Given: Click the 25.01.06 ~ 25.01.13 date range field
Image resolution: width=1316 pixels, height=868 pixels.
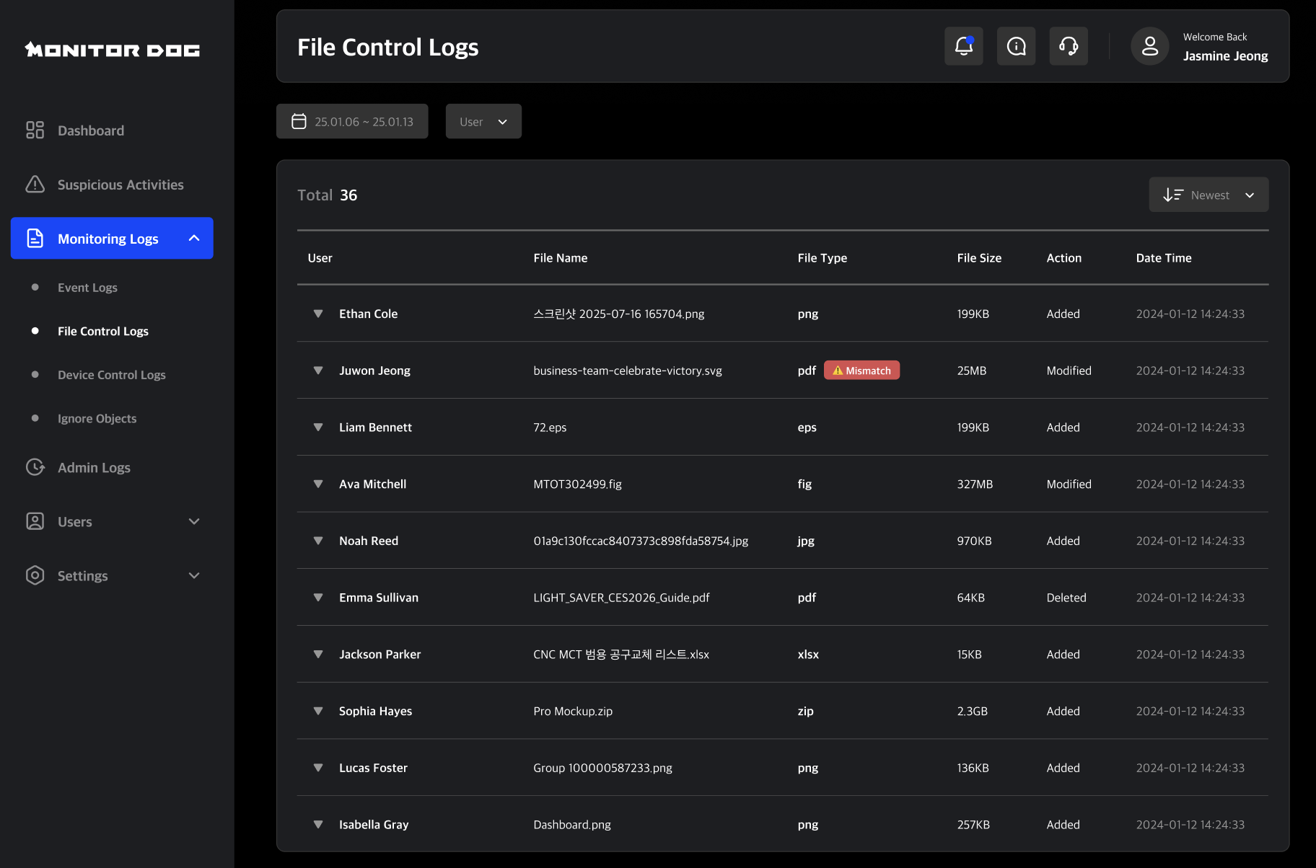Looking at the screenshot, I should point(364,121).
